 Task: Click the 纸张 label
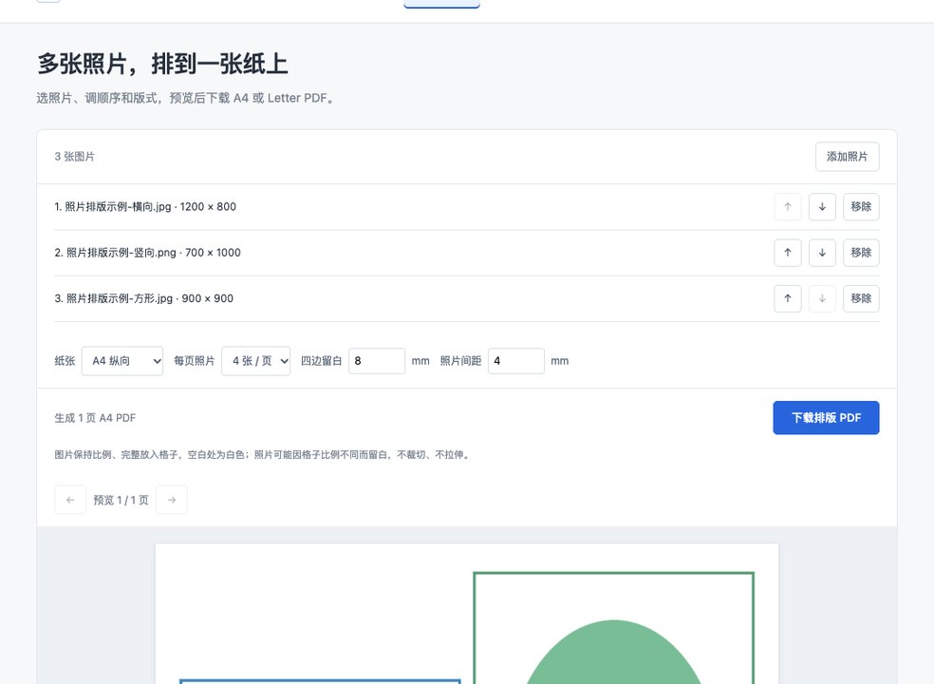tap(65, 361)
